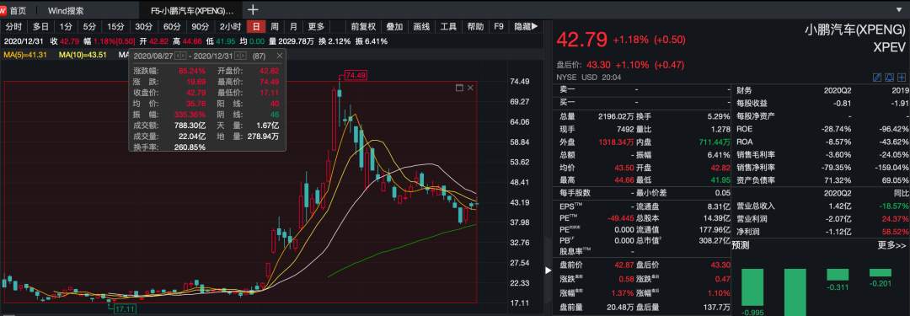Open the 前复权 adjustment dropdown
This screenshot has width=910, height=316.
[363, 27]
